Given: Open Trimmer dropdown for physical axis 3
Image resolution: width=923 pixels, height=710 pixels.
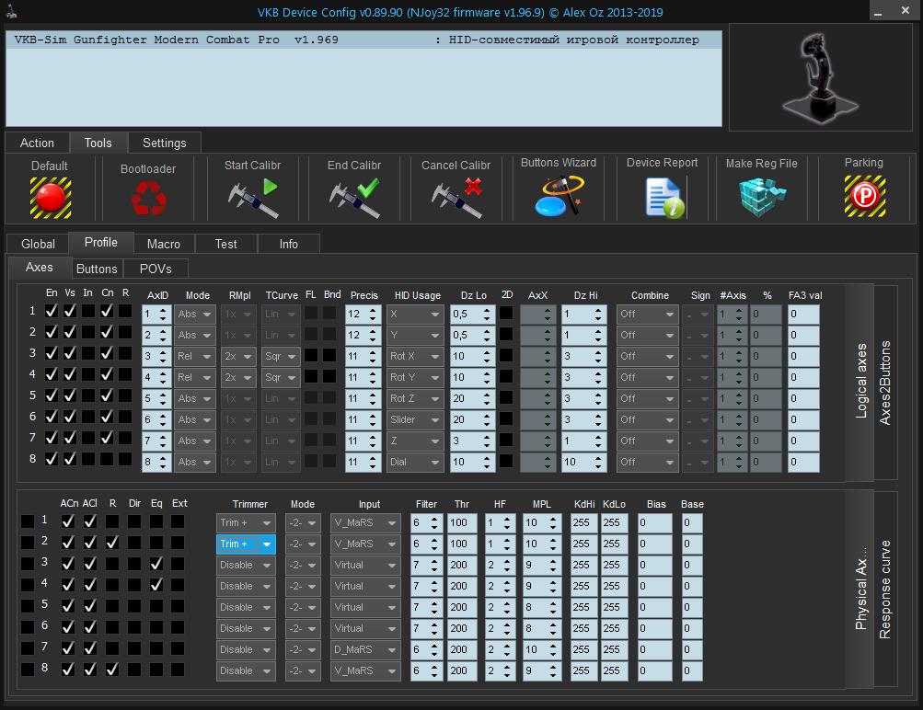Looking at the screenshot, I should pos(246,566).
